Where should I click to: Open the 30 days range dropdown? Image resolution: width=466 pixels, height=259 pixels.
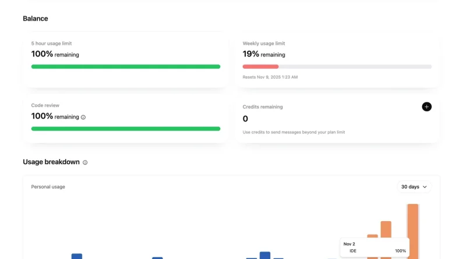[414, 187]
